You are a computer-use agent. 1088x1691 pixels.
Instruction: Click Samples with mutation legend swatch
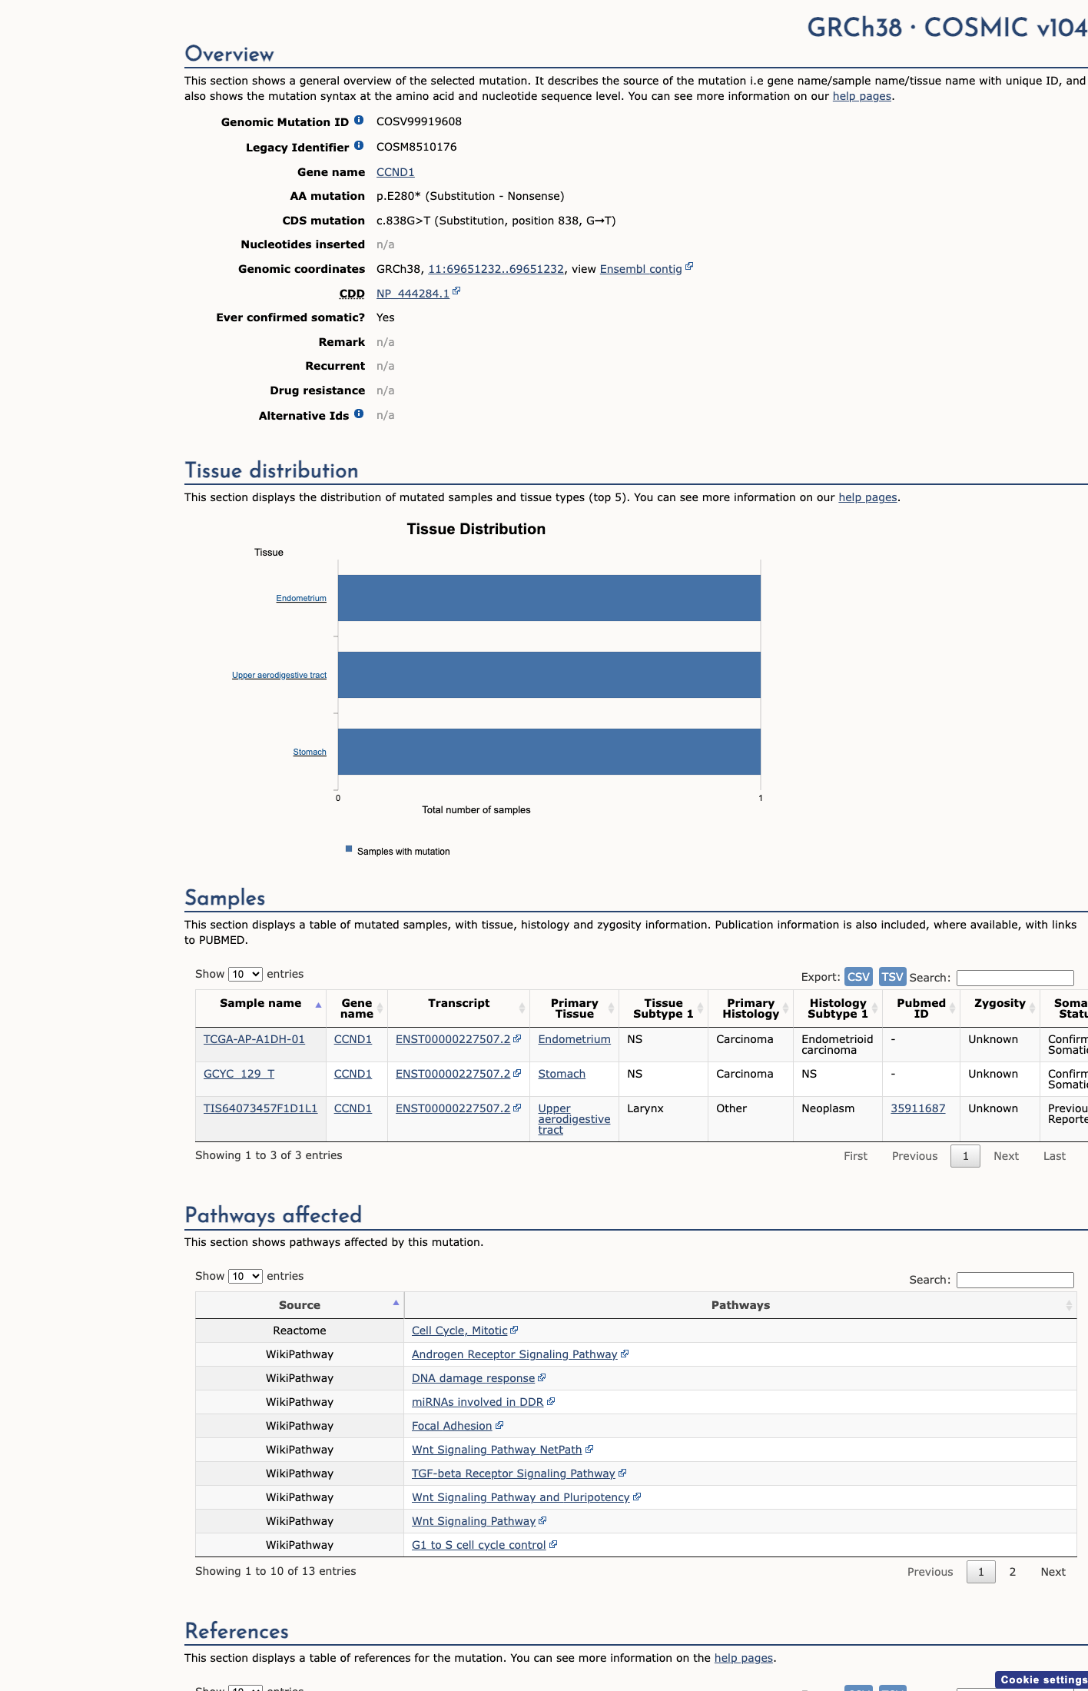[349, 849]
